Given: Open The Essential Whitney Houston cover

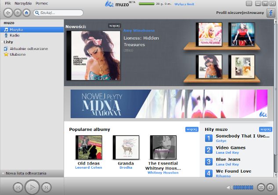Looking at the screenshot, I should pyautogui.click(x=163, y=147).
